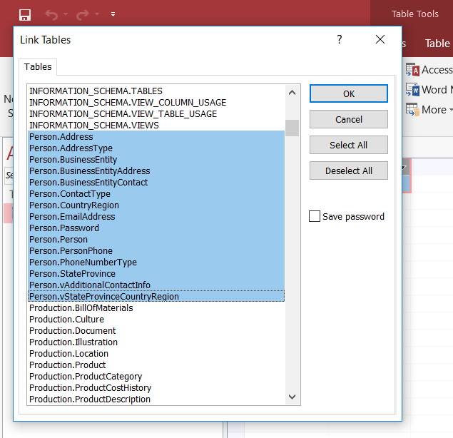Click the More export icon
Image resolution: width=453 pixels, height=438 pixels.
(x=412, y=110)
